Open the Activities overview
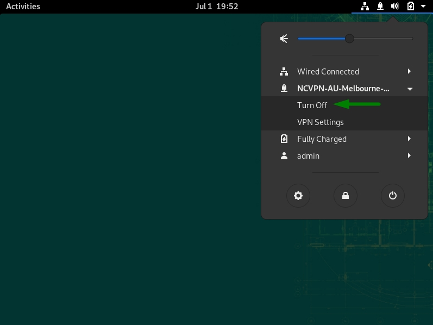 click(x=23, y=7)
